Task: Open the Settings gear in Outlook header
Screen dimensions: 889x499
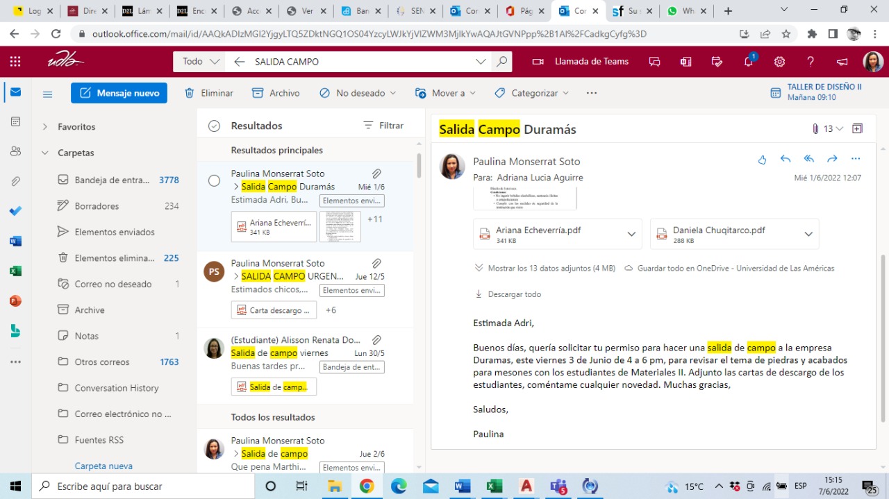Action: click(x=779, y=62)
